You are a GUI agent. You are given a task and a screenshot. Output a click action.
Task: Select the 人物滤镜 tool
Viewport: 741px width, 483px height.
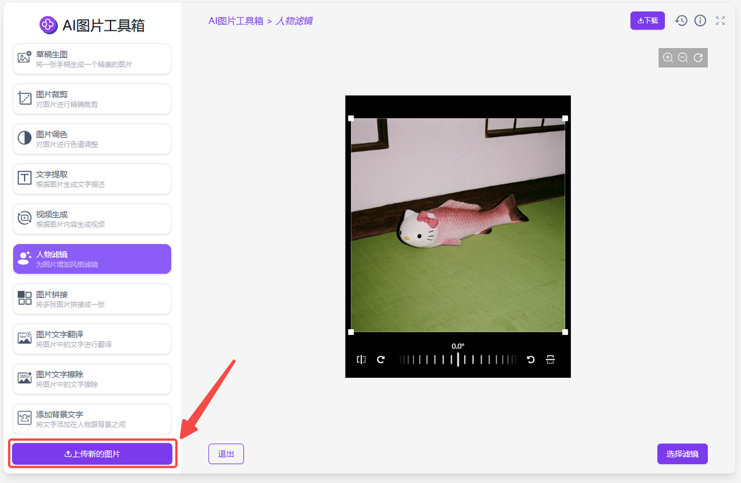pyautogui.click(x=92, y=259)
